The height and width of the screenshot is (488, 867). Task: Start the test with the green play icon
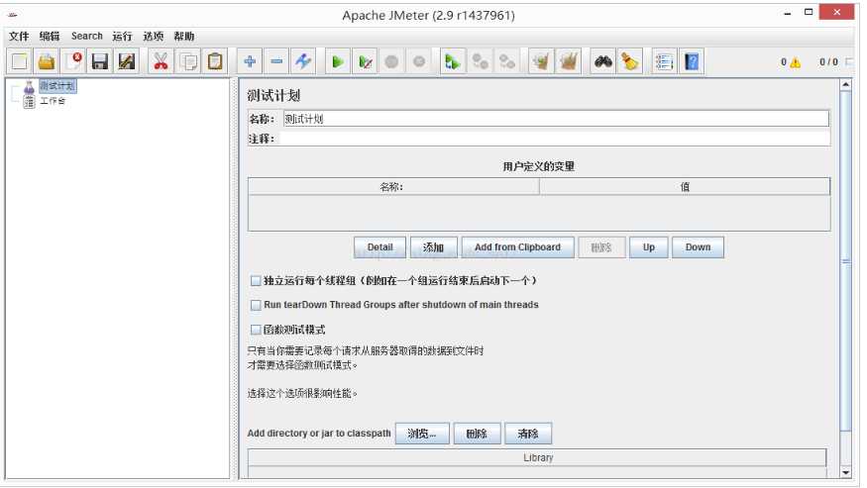click(x=337, y=61)
